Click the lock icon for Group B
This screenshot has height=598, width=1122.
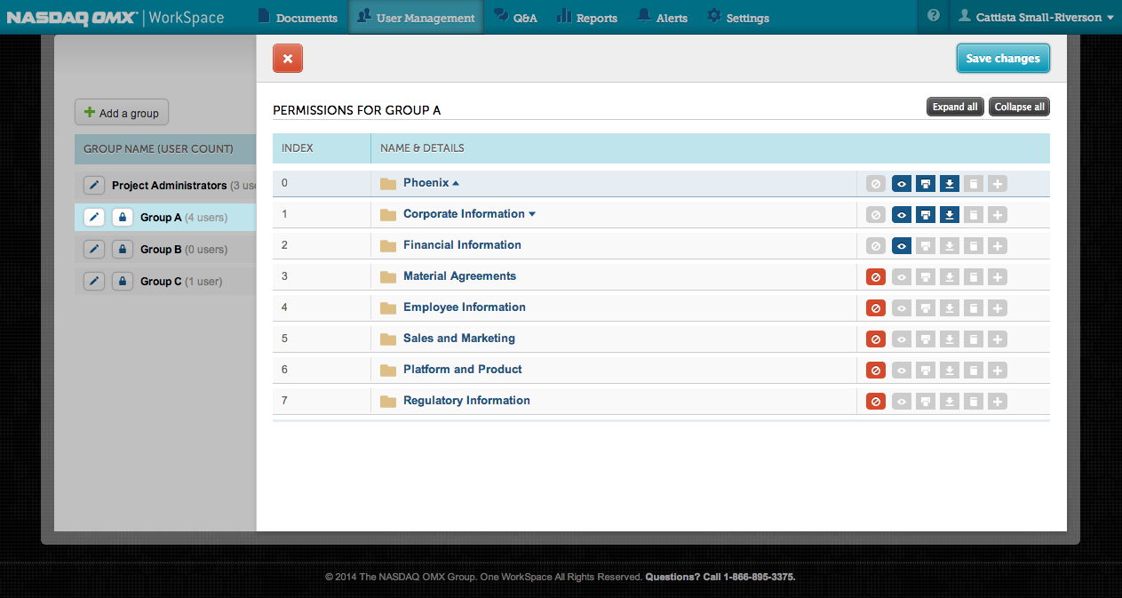[123, 249]
